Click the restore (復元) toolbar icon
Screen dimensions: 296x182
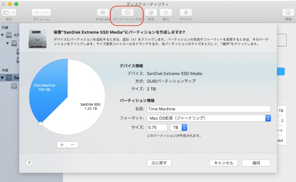coord(166,13)
